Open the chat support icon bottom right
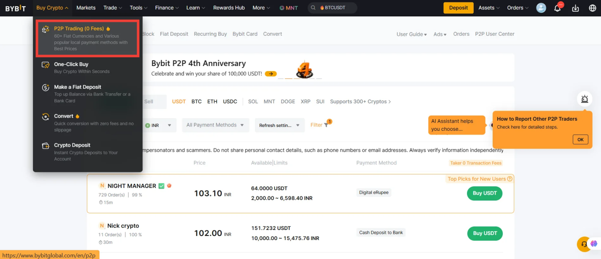The height and width of the screenshot is (259, 601). [584, 244]
